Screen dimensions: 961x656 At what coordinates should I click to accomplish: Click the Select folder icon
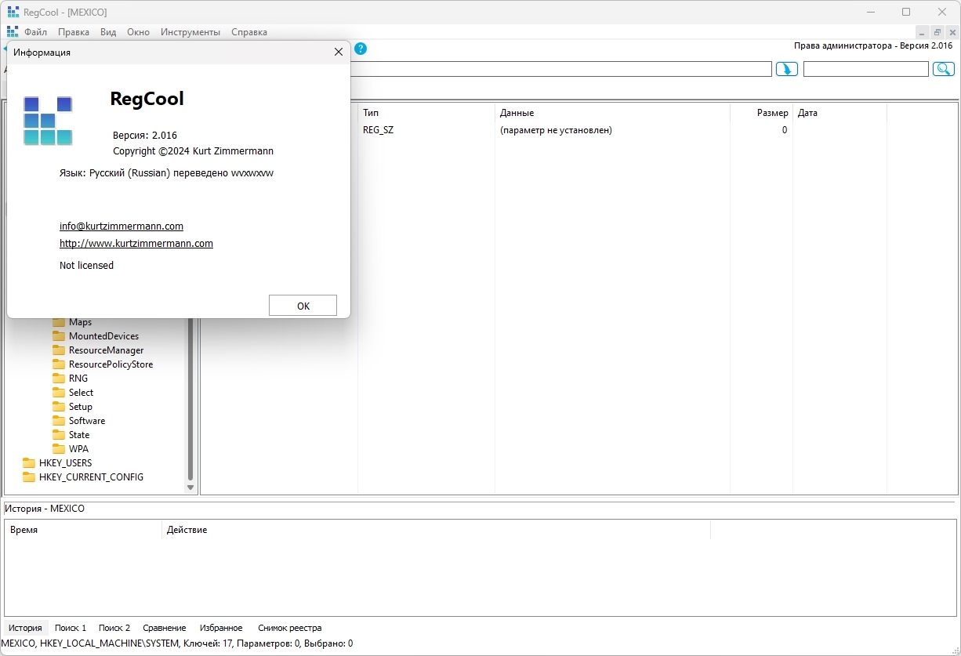[59, 393]
